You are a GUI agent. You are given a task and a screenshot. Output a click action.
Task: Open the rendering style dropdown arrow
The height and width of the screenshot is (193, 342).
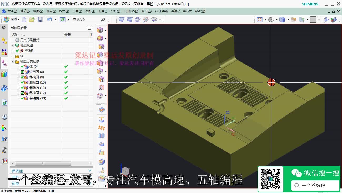coord(288,20)
